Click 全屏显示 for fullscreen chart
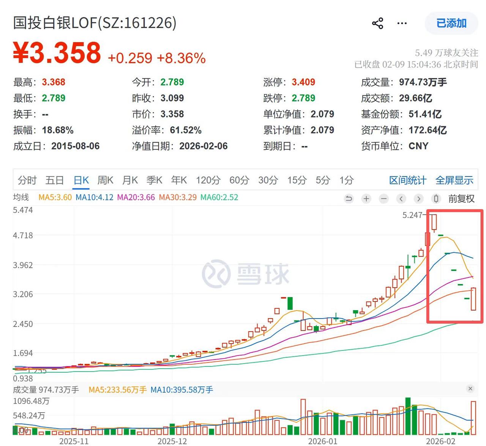 (454, 181)
